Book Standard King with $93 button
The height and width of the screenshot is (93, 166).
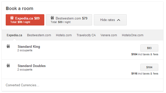click(149, 48)
